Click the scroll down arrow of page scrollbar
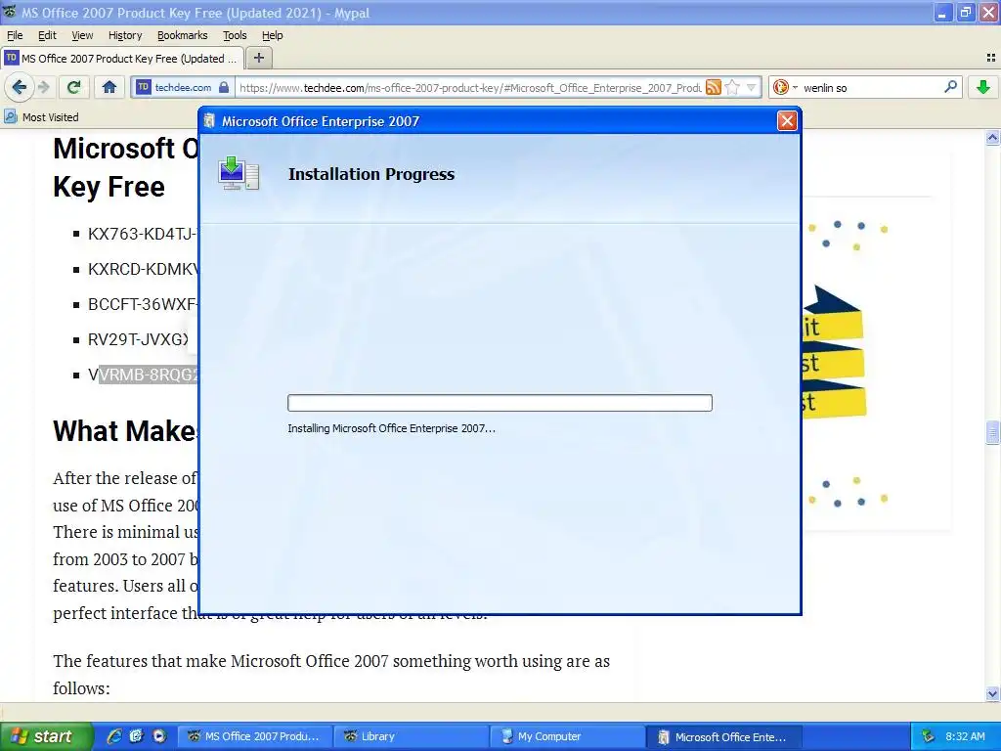Image resolution: width=1001 pixels, height=751 pixels. click(992, 693)
